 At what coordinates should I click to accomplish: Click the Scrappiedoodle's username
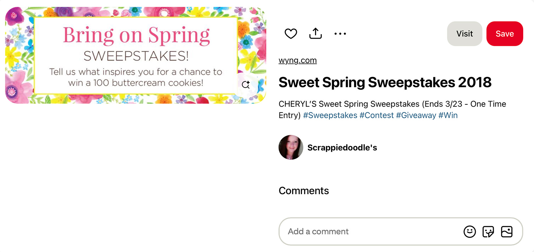pyautogui.click(x=342, y=147)
